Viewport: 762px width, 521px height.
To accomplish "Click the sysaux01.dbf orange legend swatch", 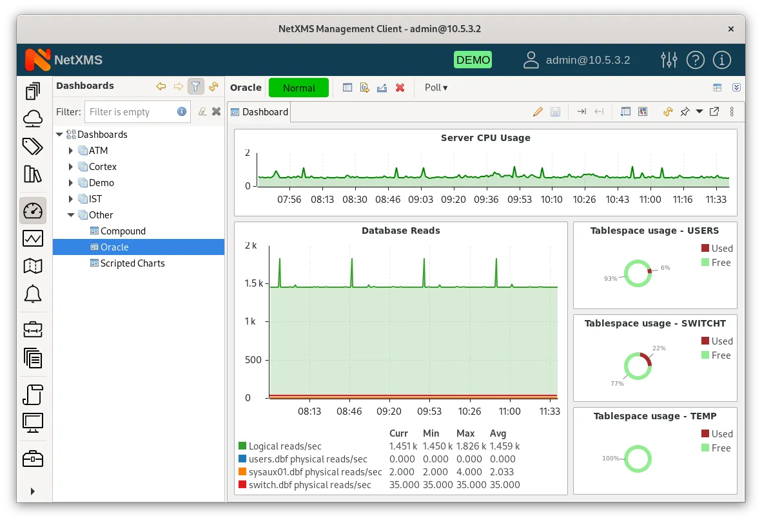I will [x=242, y=471].
